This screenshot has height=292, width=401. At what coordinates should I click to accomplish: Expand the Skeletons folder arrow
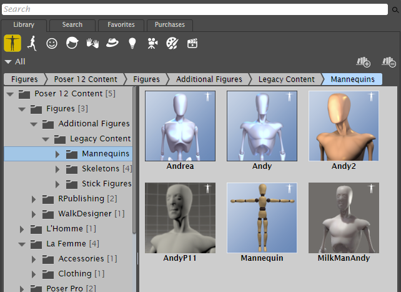(x=58, y=169)
